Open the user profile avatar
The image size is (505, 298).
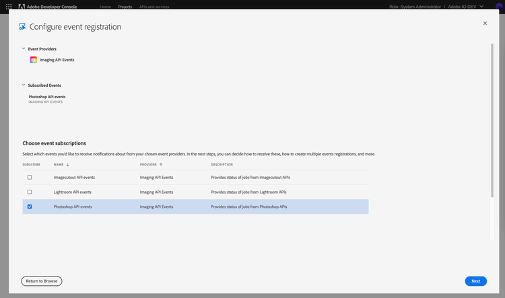tap(499, 6)
